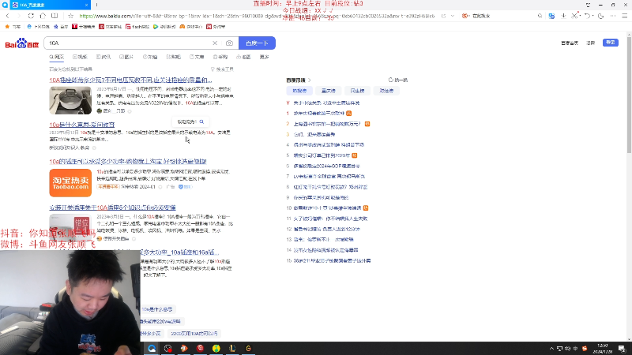Viewport: 632px width, 355px height.
Task: Go to browser home page icon
Action: 43,16
